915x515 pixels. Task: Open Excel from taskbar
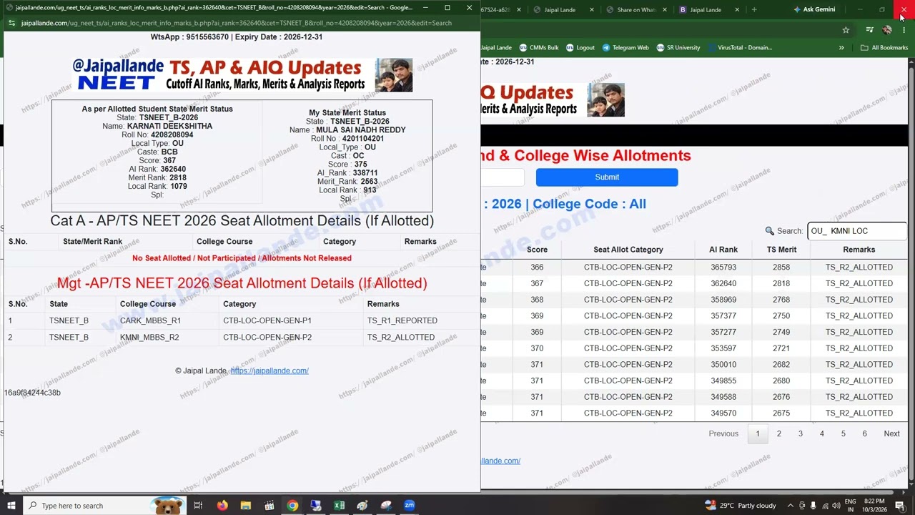(340, 506)
